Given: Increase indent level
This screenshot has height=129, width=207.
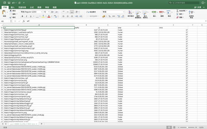Looking at the screenshot, I should 81,16.
